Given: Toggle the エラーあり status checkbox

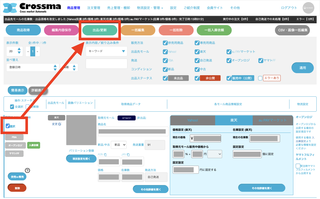Looking at the screenshot, I should point(260,78).
